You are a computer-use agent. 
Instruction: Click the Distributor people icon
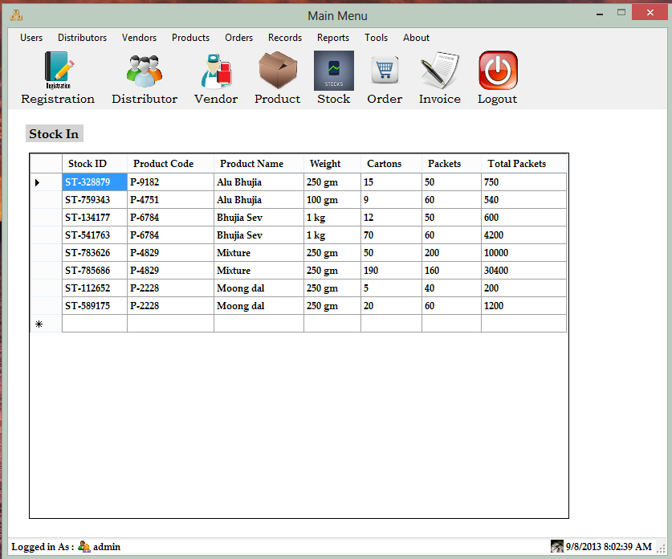(x=145, y=71)
